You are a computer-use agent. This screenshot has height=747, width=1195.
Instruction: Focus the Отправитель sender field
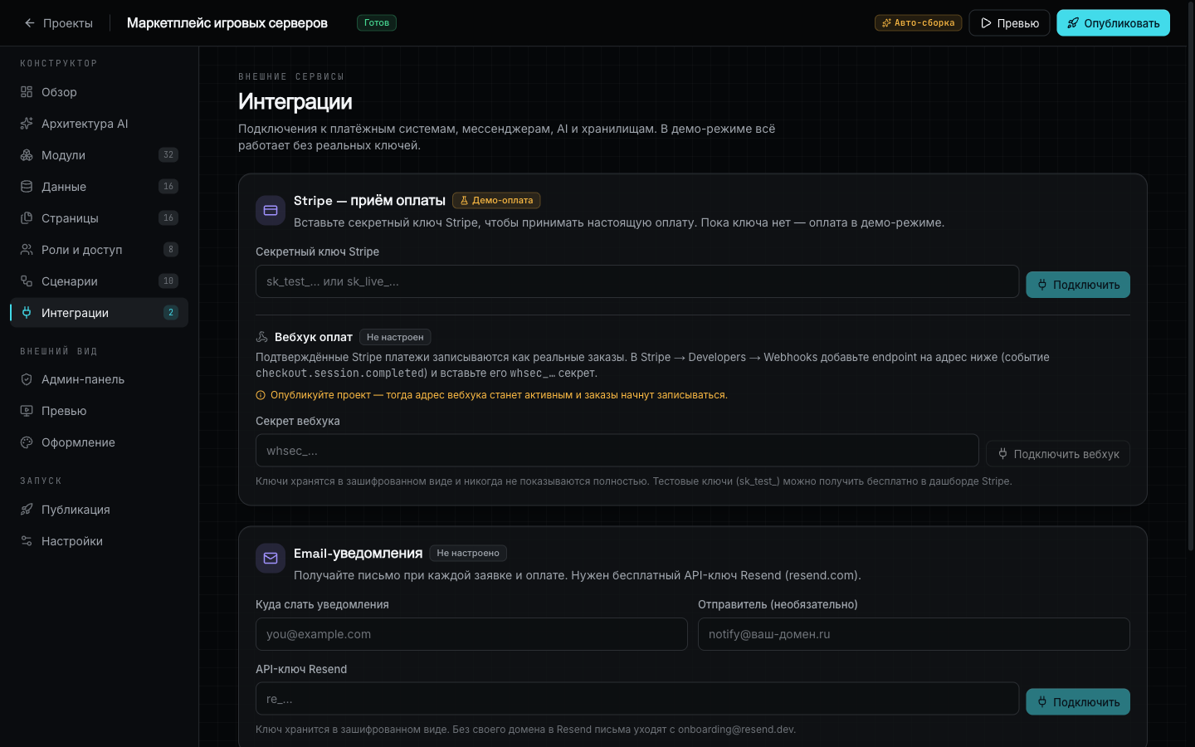(x=914, y=634)
